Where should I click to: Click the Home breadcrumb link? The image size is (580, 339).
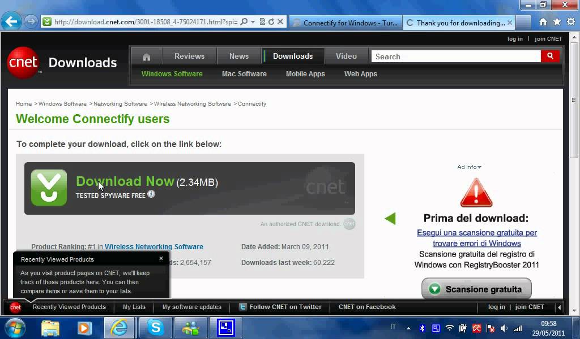[24, 103]
